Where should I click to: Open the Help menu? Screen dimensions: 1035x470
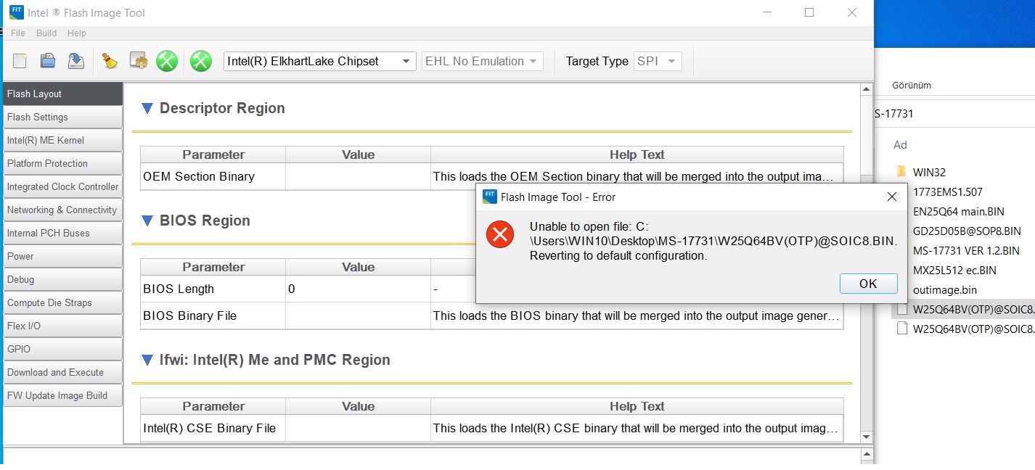click(x=77, y=33)
